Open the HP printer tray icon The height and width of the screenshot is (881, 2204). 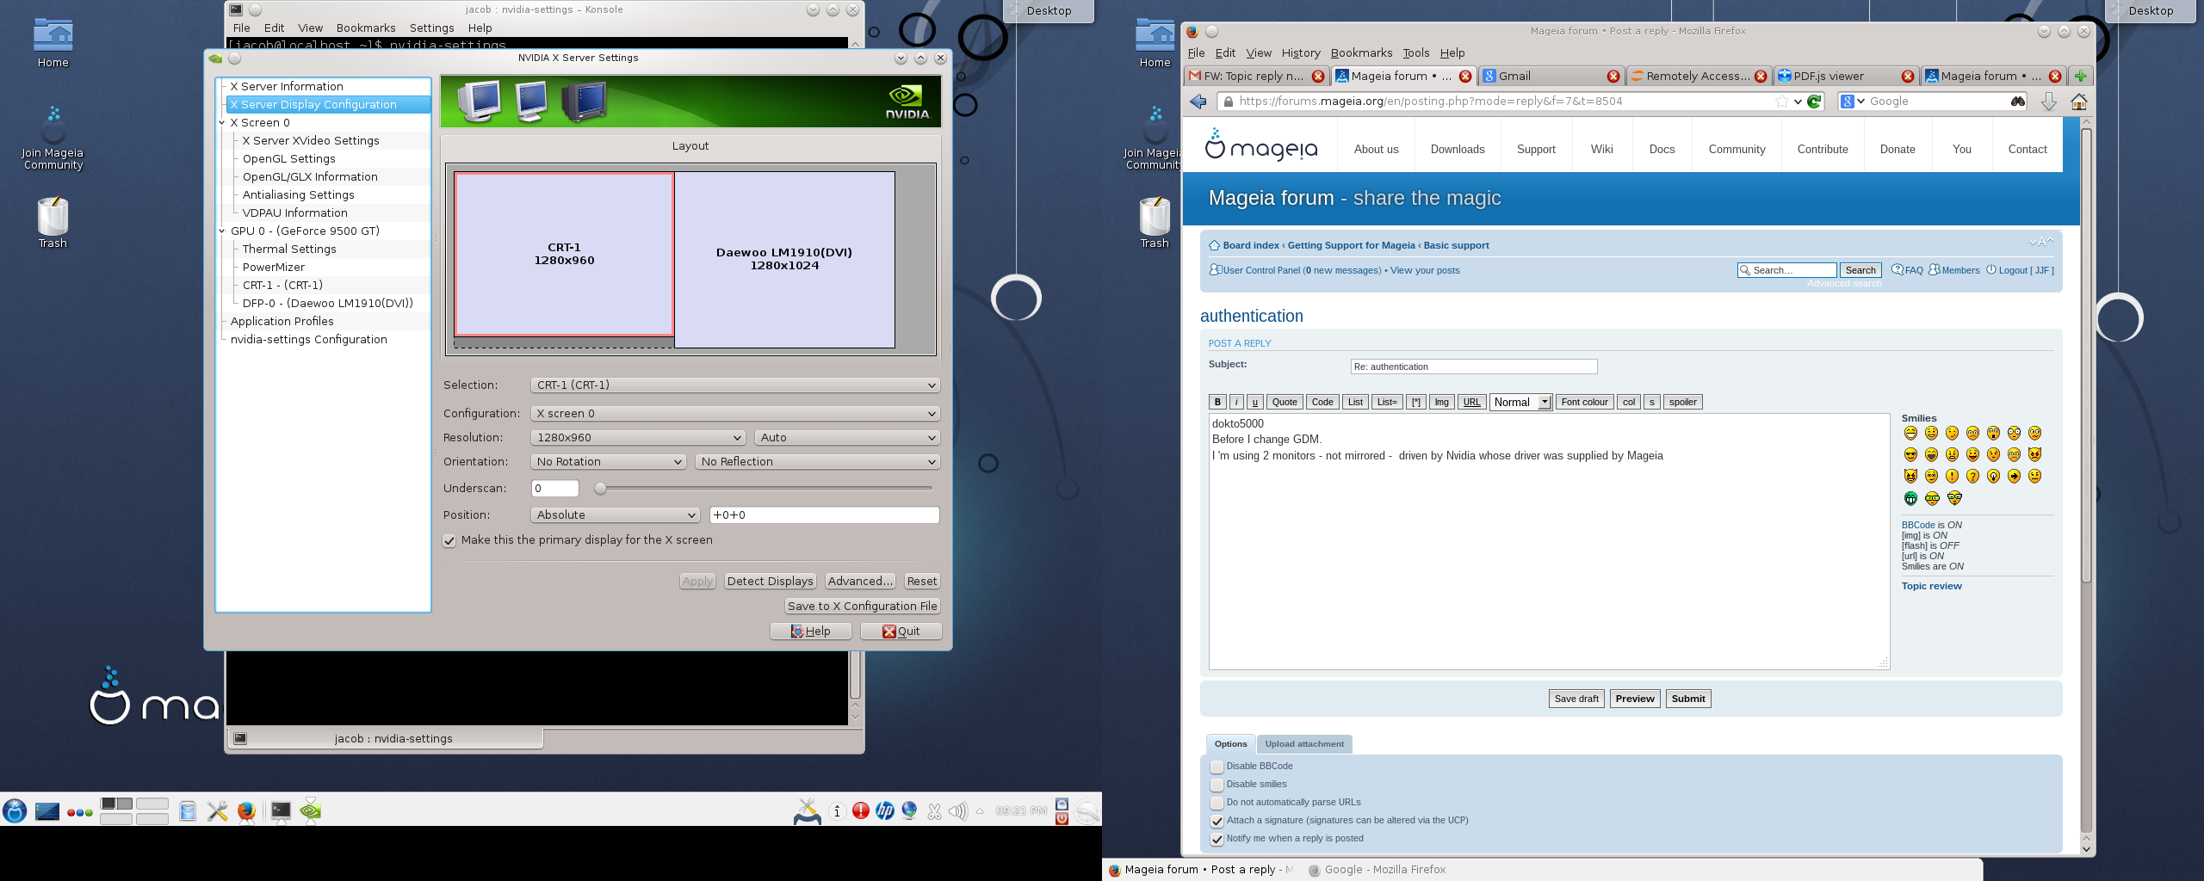(884, 810)
